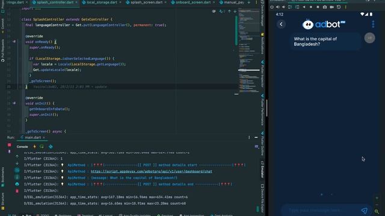Open Flutter DevTools icon in the Console toolbar

[x=51, y=146]
